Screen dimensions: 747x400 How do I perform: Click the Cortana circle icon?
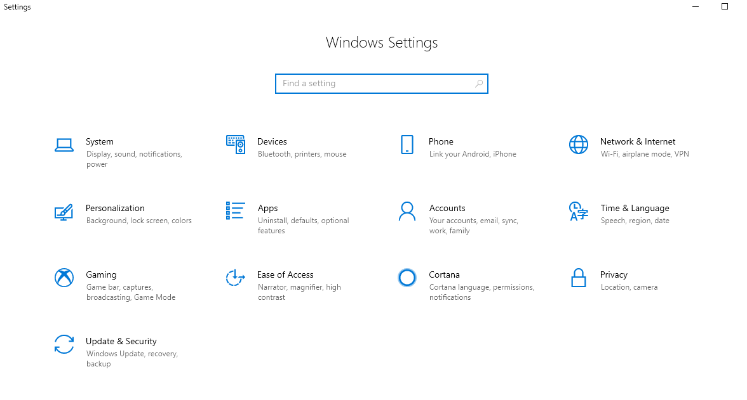coord(407,278)
